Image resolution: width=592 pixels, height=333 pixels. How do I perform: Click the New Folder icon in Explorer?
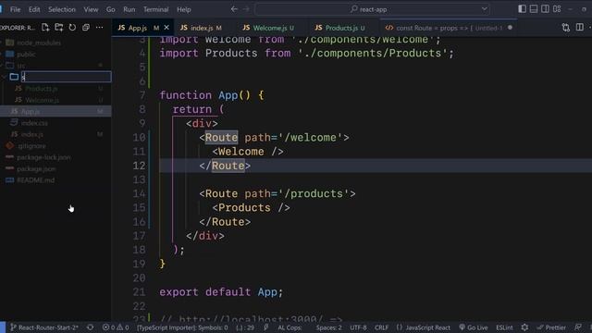click(59, 27)
